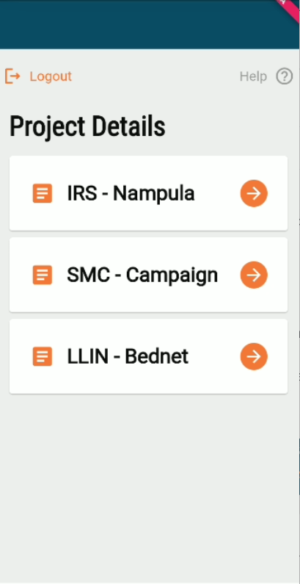Click the Logout exit-door icon
Screen dimensions: 300x584
point(12,76)
